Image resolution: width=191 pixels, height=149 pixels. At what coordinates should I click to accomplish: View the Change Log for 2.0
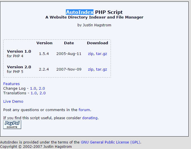[x=42, y=89]
